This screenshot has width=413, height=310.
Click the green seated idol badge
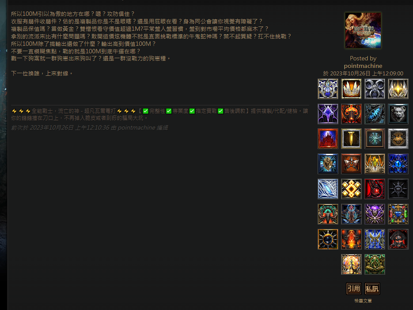(x=375, y=264)
